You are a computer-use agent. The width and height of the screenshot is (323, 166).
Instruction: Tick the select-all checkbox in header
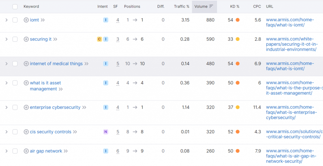pyautogui.click(x=15, y=7)
